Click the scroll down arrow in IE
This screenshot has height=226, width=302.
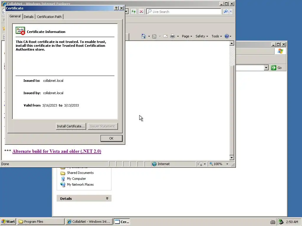click(232, 158)
